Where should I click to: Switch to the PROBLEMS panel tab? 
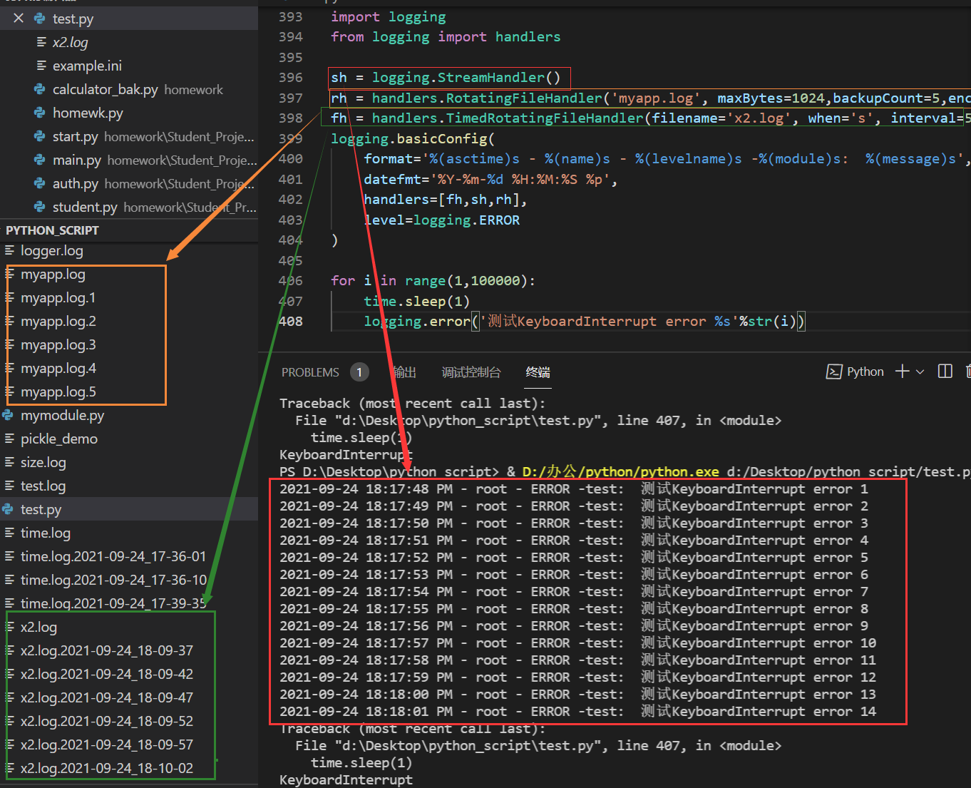point(310,372)
